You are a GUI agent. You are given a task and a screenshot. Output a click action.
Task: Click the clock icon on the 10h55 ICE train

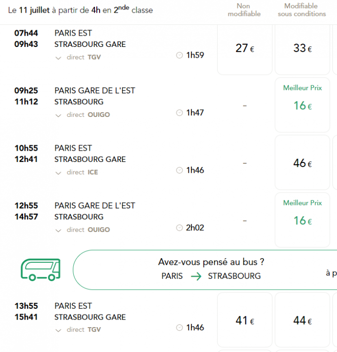coord(180,170)
